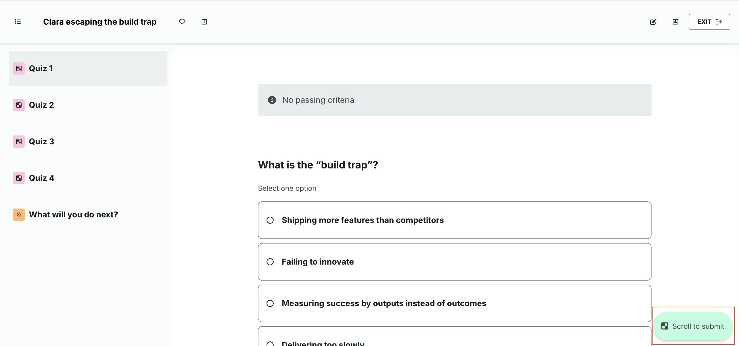Open Quiz 1 in the sidebar
The width and height of the screenshot is (739, 346).
click(41, 68)
